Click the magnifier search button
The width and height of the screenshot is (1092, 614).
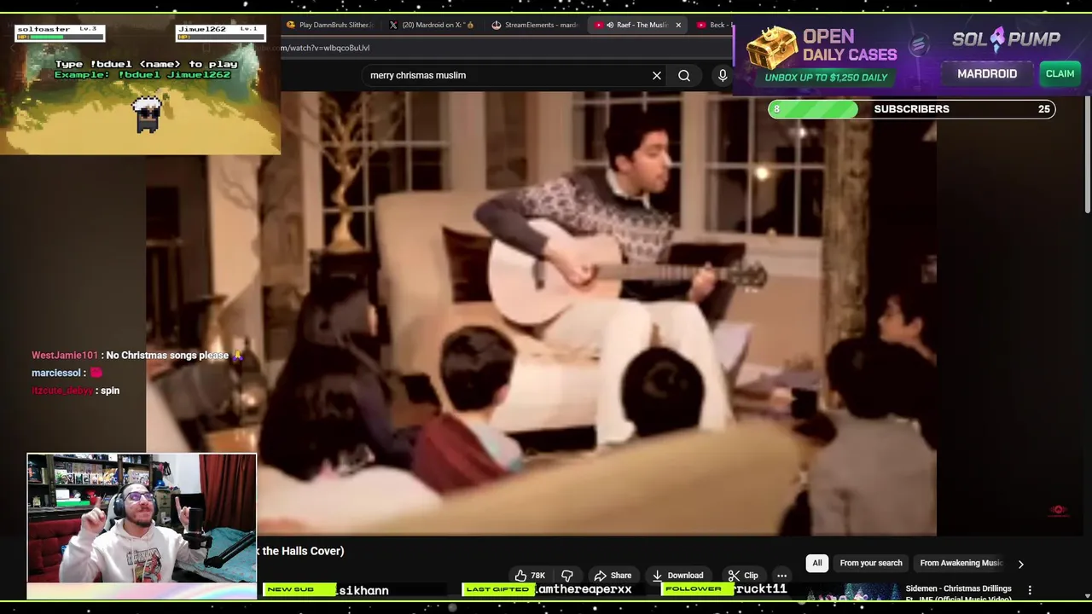click(684, 76)
